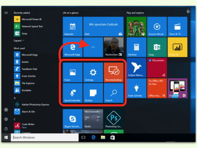This screenshot has width=197, height=148.
Task: Launch Adobe Photoshop Express from the app list
Action: coord(32,105)
